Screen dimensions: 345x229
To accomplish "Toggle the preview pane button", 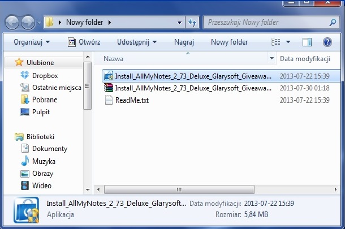I will pyautogui.click(x=307, y=42).
